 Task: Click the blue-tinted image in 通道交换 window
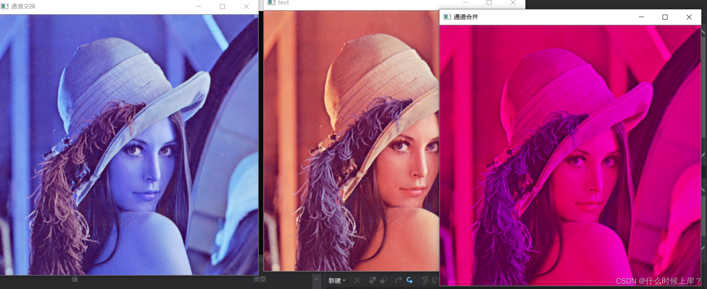(129, 145)
